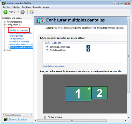Click task tree scroll right arrow
This screenshot has height=124, width=132.
click(31, 114)
